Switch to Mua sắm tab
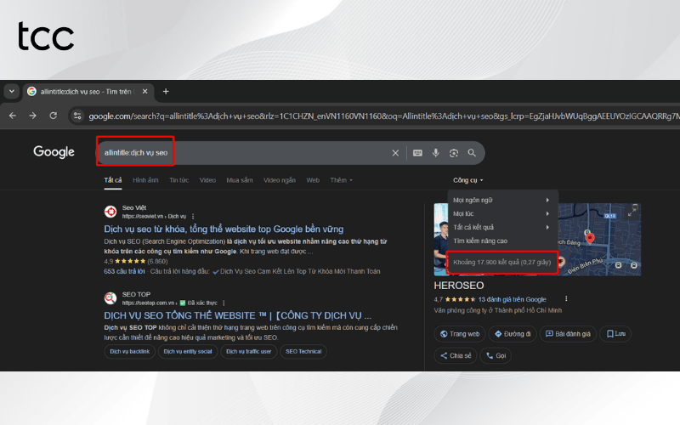The height and width of the screenshot is (425, 680). pyautogui.click(x=240, y=180)
